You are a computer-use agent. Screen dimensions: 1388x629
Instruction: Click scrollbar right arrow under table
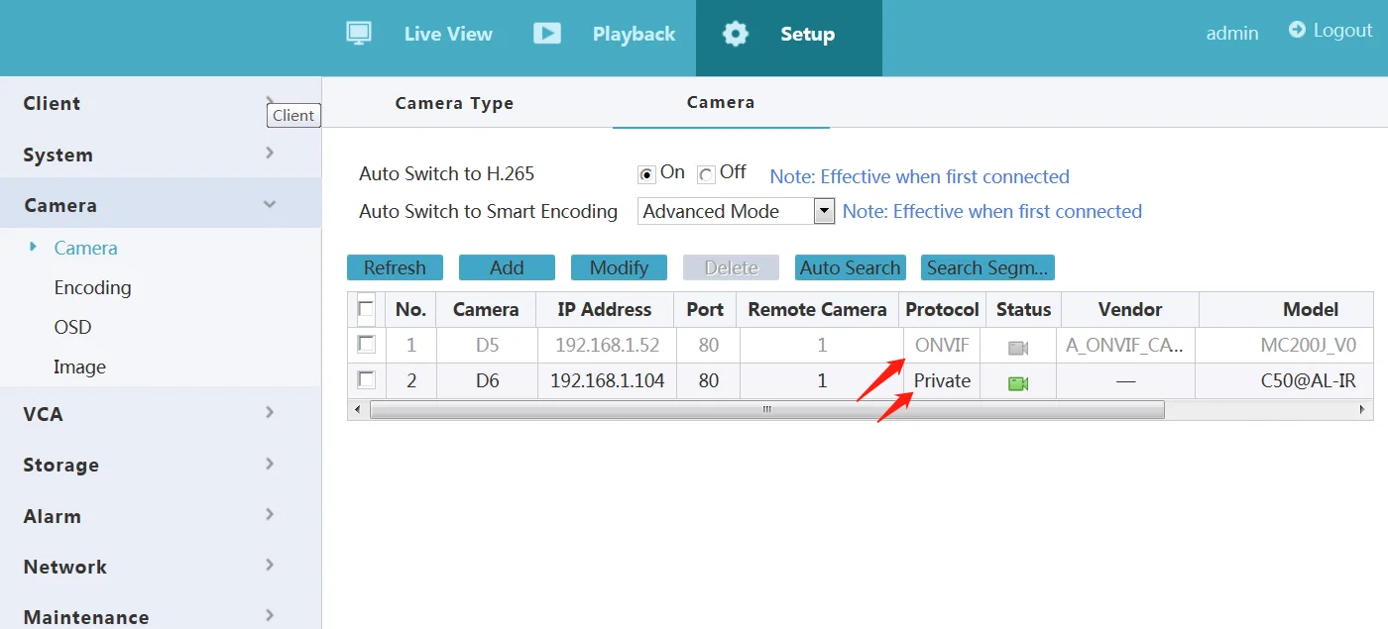[1363, 409]
